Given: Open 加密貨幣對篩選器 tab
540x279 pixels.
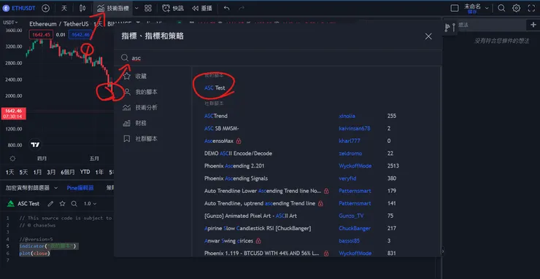Looking at the screenshot, I should (x=28, y=188).
